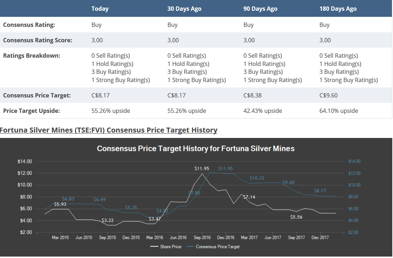Click the 42.43% upside cell
The width and height of the screenshot is (393, 258).
[262, 111]
